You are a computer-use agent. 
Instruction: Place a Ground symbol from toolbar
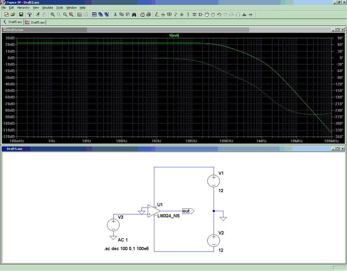coord(163,15)
